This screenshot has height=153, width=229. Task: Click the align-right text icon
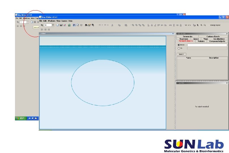(49, 29)
